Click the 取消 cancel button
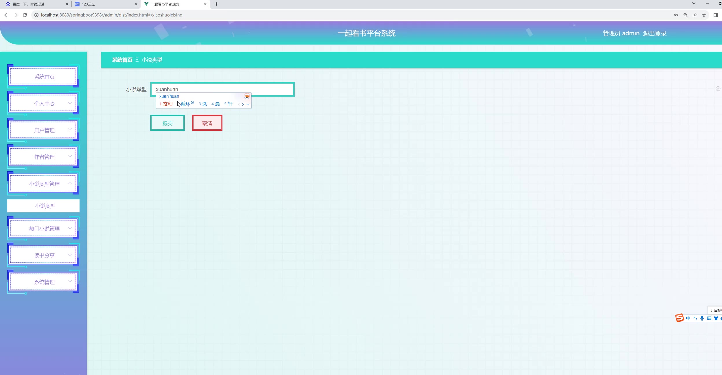 coord(207,123)
